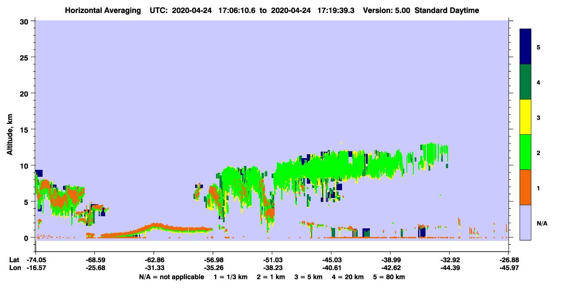Click the yellow level 3 colorbar segment

(x=525, y=117)
